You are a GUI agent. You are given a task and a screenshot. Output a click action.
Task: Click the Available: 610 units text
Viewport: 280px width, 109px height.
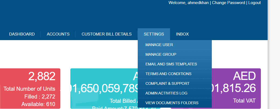38,104
